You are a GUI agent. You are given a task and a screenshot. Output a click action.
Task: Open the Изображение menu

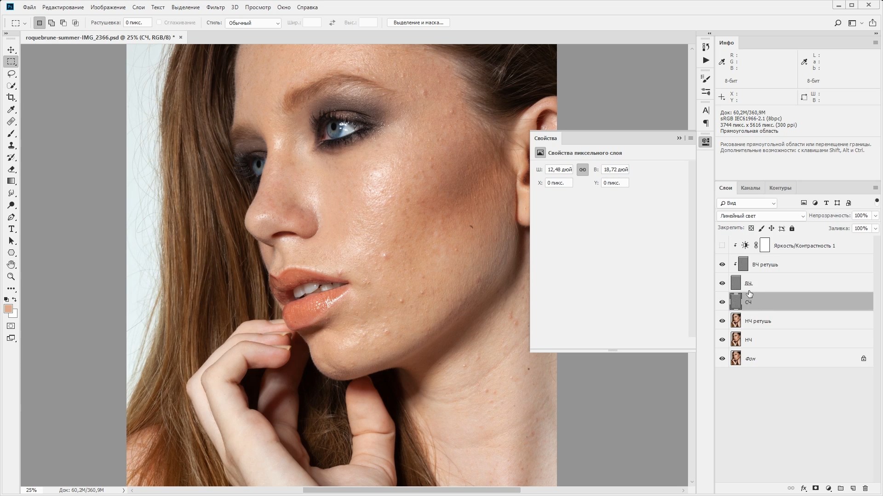click(108, 7)
